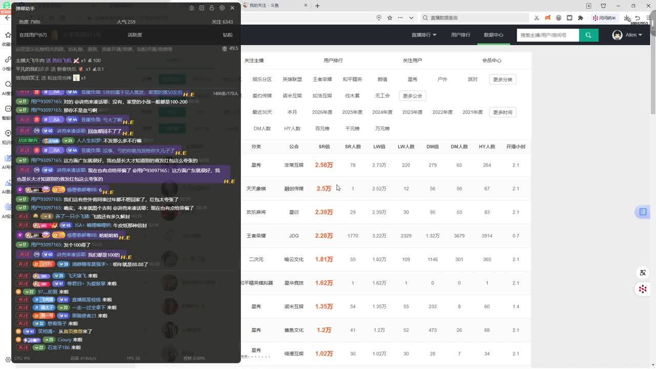The image size is (656, 369).
Task: Click the 更多分类 button
Action: coord(502,79)
